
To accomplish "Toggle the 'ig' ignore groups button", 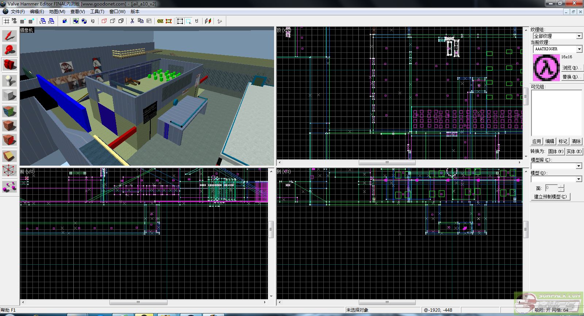I will [93, 21].
